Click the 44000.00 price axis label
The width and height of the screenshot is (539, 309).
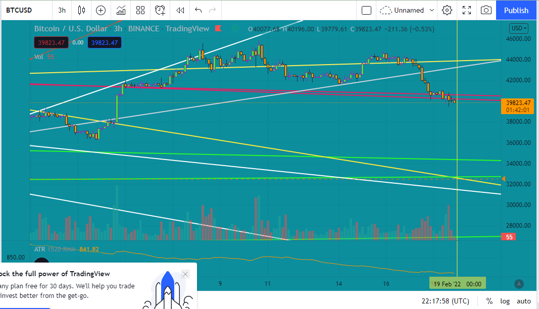(x=518, y=60)
